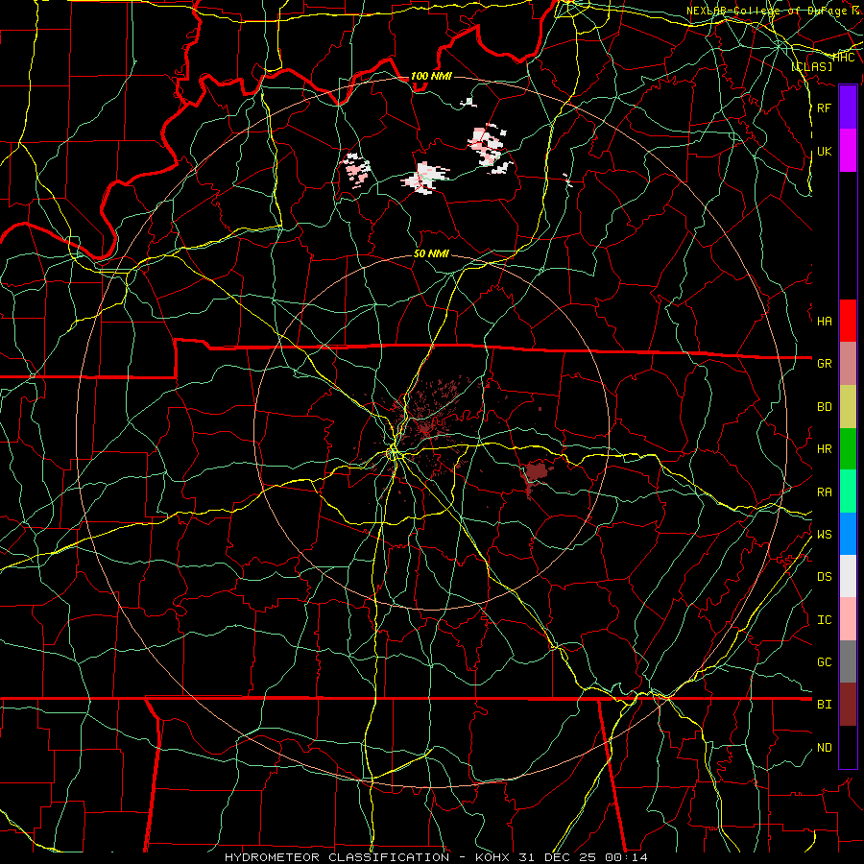Click the bright red HA legend color block
864x864 pixels.
[x=848, y=321]
